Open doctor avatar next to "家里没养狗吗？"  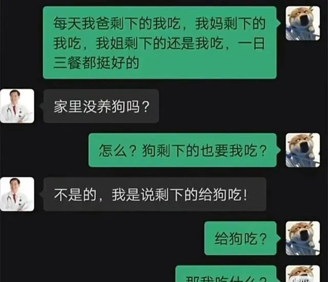17,106
